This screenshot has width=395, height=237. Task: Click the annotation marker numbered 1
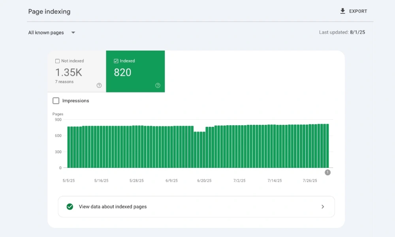click(x=327, y=172)
